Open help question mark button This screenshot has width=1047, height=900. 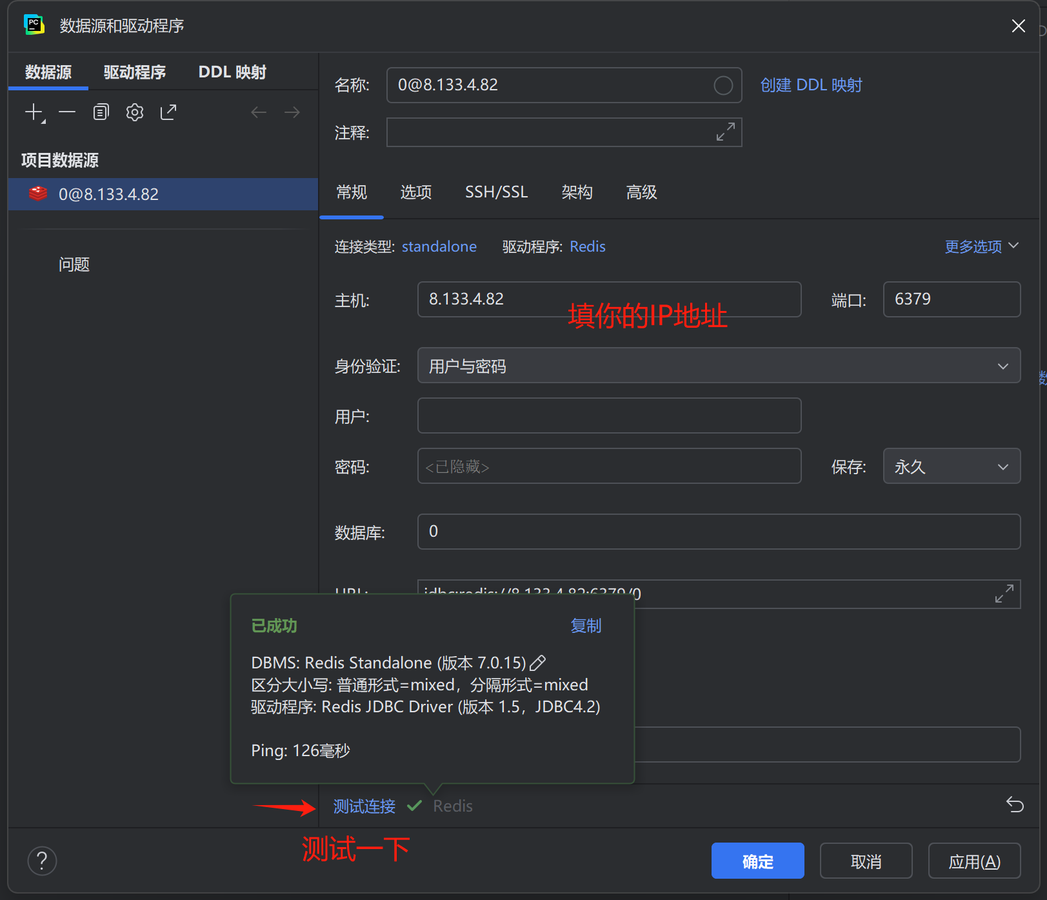point(42,861)
